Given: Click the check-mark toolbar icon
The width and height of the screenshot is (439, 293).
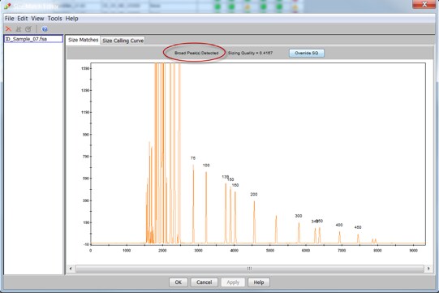Looking at the screenshot, I should [28, 29].
